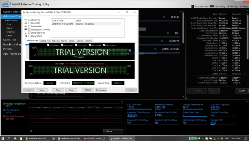Image resolution: width=249 pixels, height=141 pixels.
Task: Switch to the Powers tab
Action: [64, 41]
